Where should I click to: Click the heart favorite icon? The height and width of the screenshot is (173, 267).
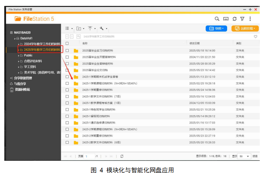pyautogui.click(x=255, y=37)
